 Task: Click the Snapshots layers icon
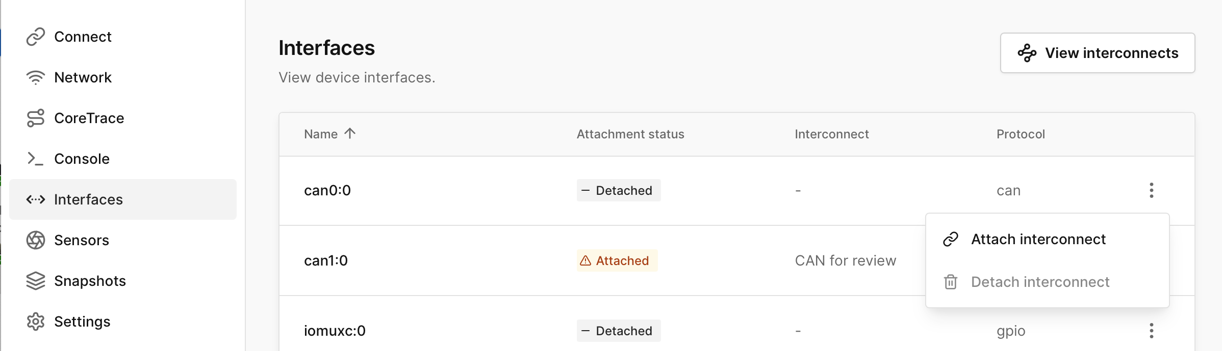[36, 281]
